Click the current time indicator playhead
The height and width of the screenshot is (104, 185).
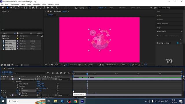[87, 74]
